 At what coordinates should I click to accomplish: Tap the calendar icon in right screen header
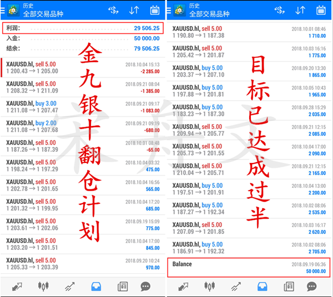point(321,10)
